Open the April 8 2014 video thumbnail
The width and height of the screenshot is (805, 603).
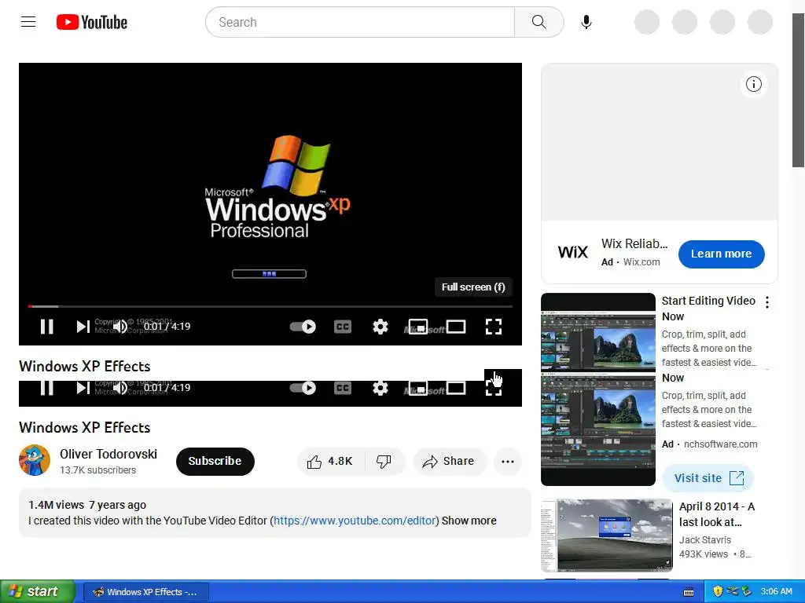pos(606,535)
